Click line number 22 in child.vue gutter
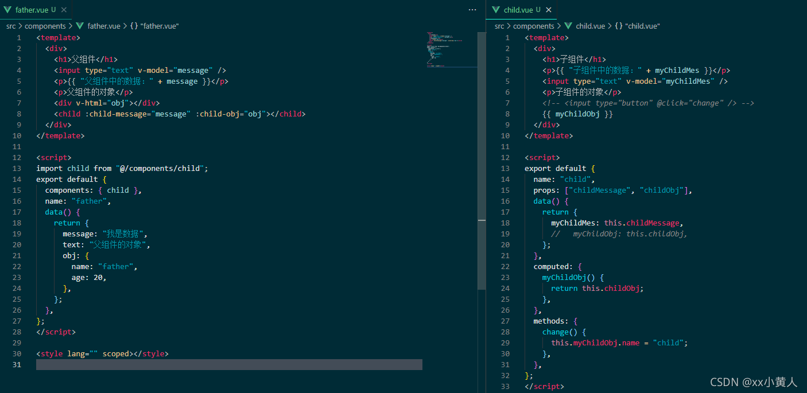This screenshot has height=393, width=807. tap(505, 267)
